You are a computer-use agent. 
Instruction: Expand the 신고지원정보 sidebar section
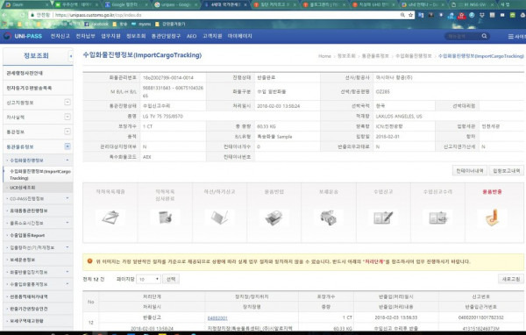[68, 102]
